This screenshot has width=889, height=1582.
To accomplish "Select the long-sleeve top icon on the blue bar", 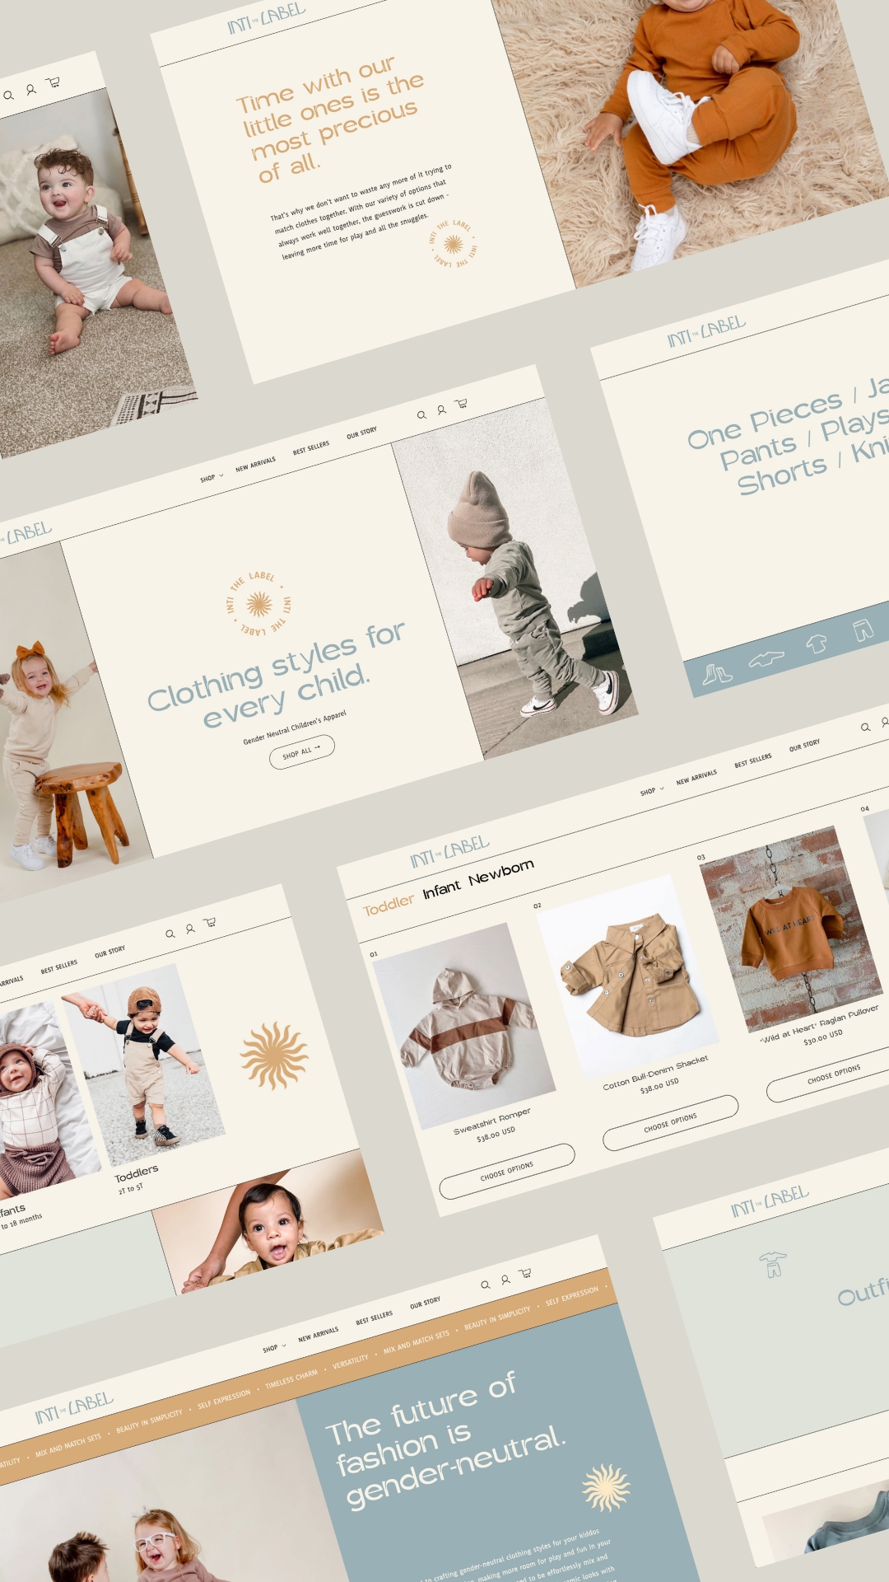I will pos(766,658).
